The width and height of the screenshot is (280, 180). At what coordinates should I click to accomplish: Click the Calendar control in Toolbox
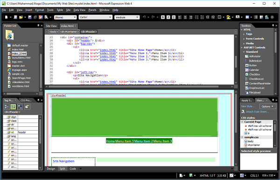click(x=254, y=70)
